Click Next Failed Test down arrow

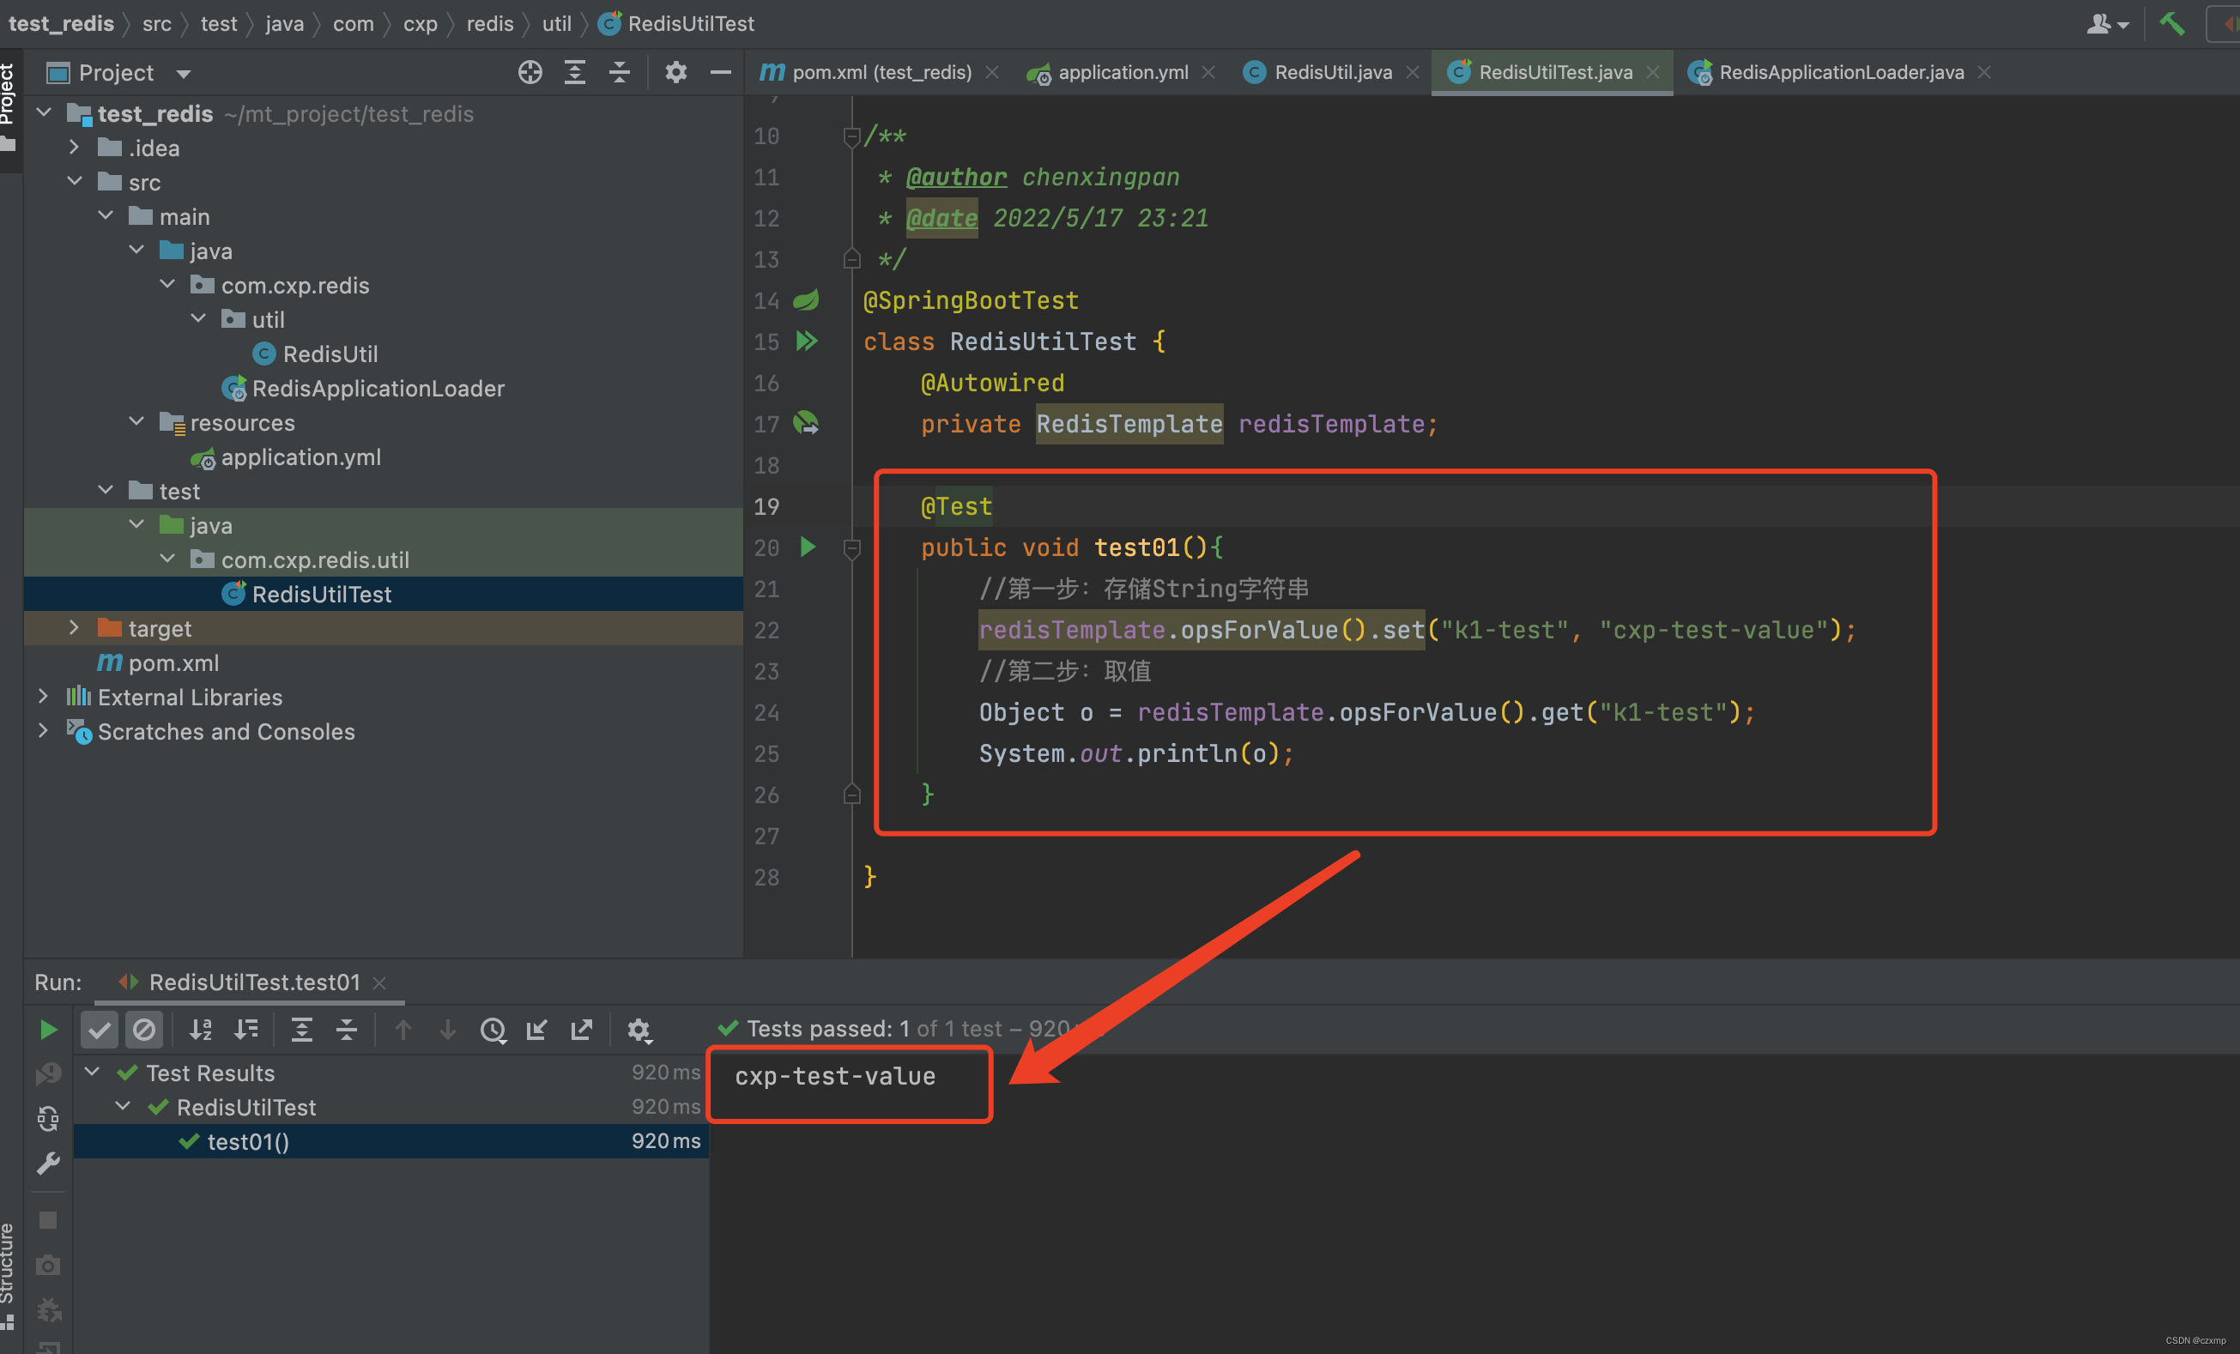click(447, 1030)
